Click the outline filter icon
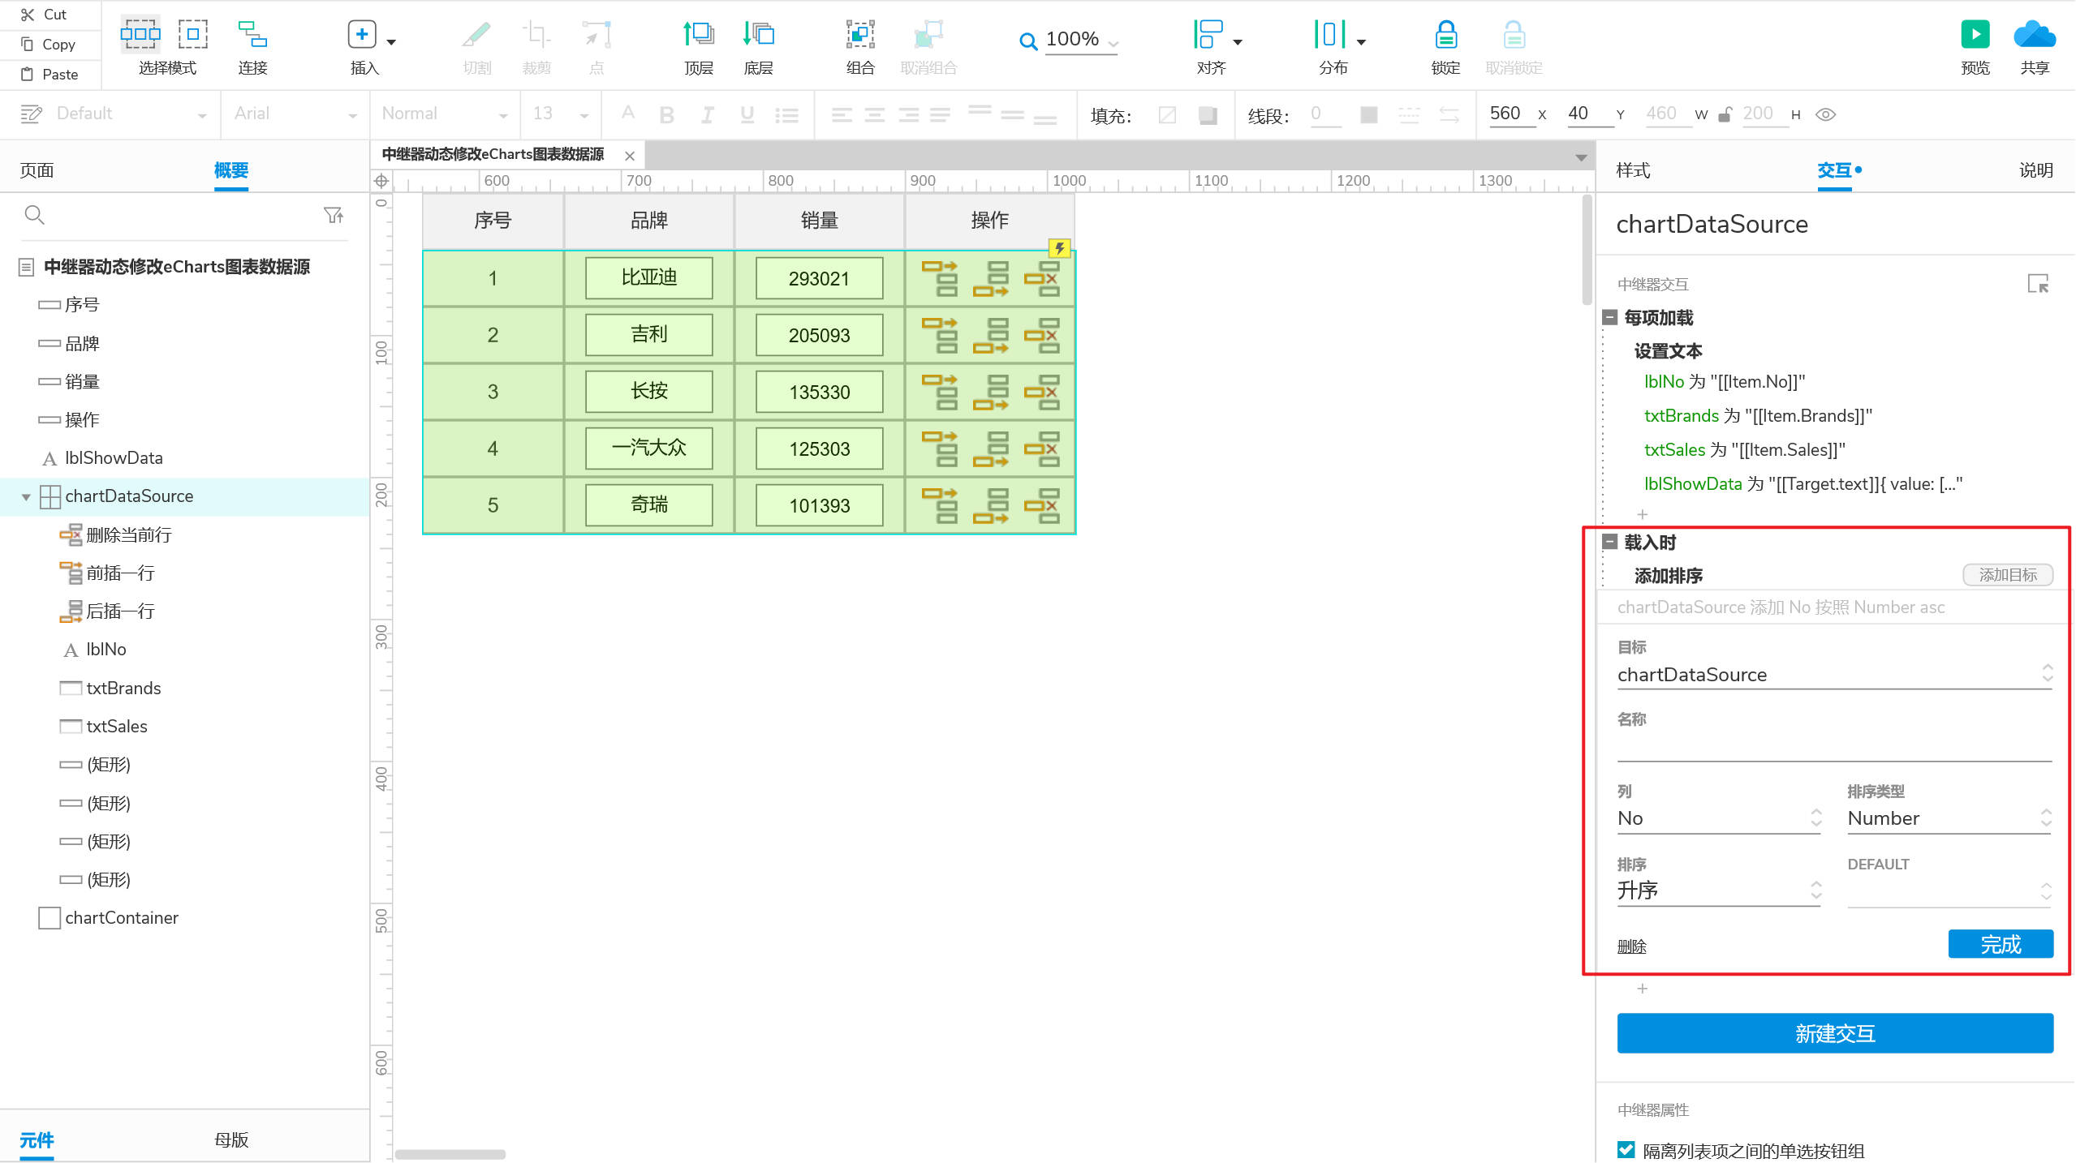This screenshot has width=2076, height=1163. pos(334,215)
